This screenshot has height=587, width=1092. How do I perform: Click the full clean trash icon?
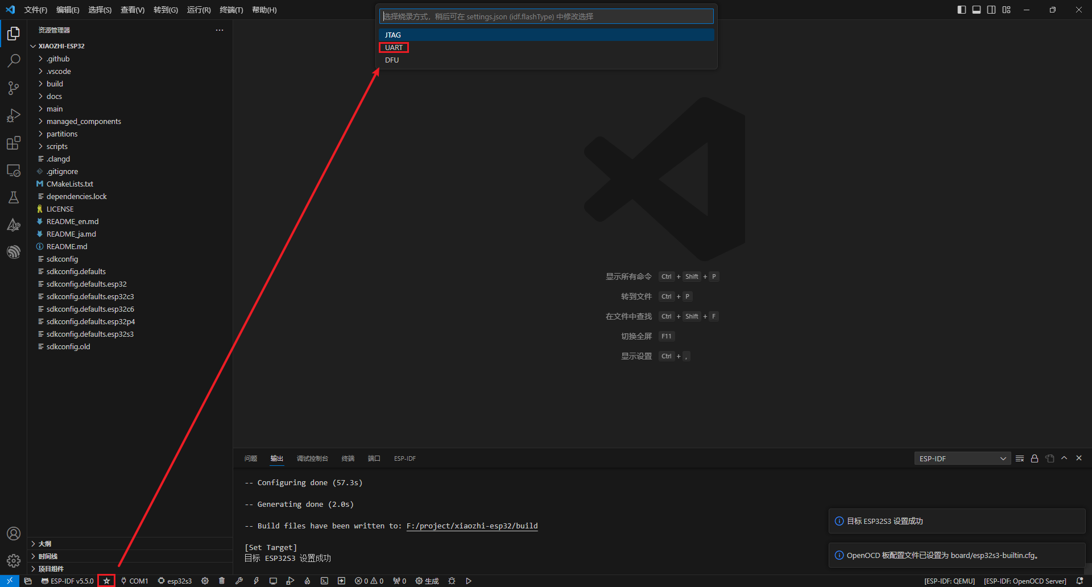point(222,581)
